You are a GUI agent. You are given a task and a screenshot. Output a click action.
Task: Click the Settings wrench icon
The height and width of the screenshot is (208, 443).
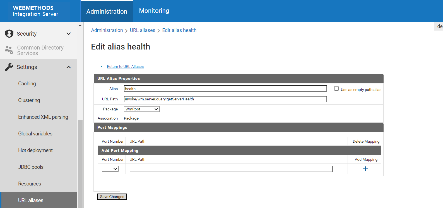[9, 67]
